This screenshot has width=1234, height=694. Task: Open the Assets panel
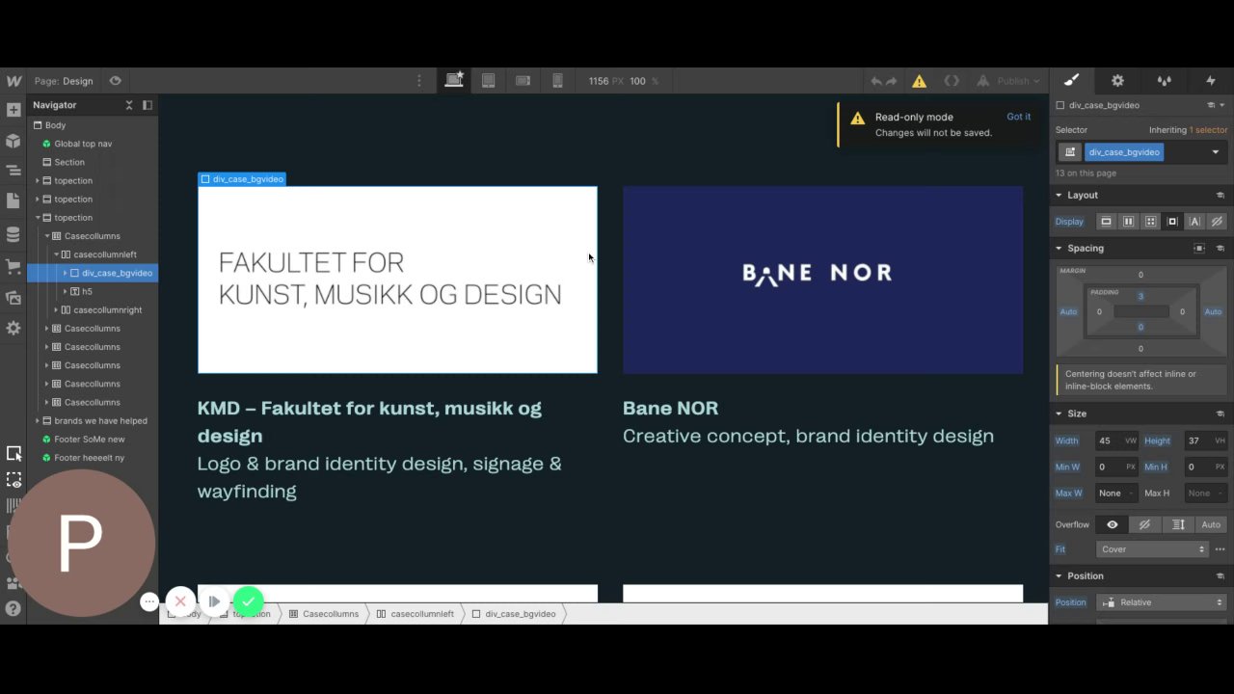(13, 298)
